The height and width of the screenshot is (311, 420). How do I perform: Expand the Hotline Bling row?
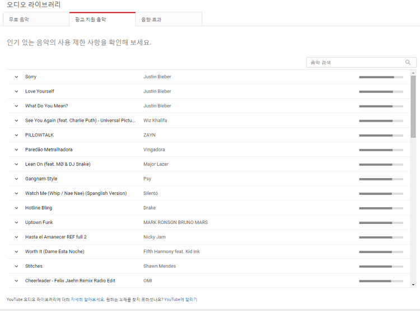(x=16, y=208)
